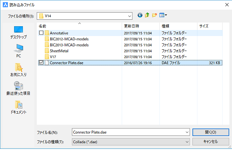232x161 pixels.
Task: Select the Annotative folder name
Action: (x=59, y=33)
